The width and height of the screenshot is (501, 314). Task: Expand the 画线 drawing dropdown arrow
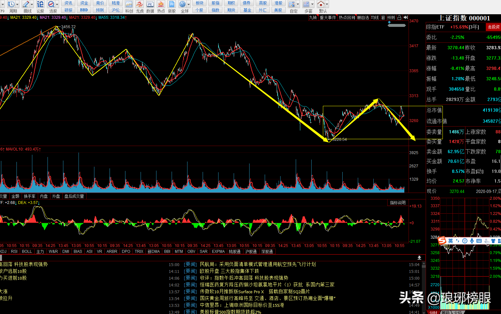32,4
